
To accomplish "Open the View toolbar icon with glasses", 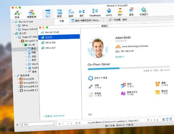I will 59,12.
